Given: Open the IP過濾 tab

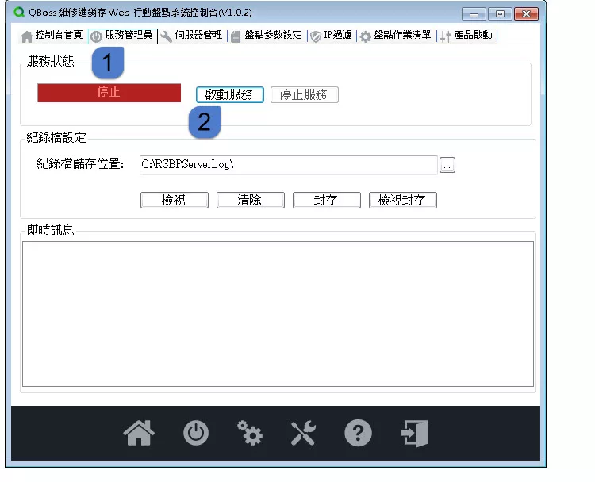Looking at the screenshot, I should click(x=331, y=36).
